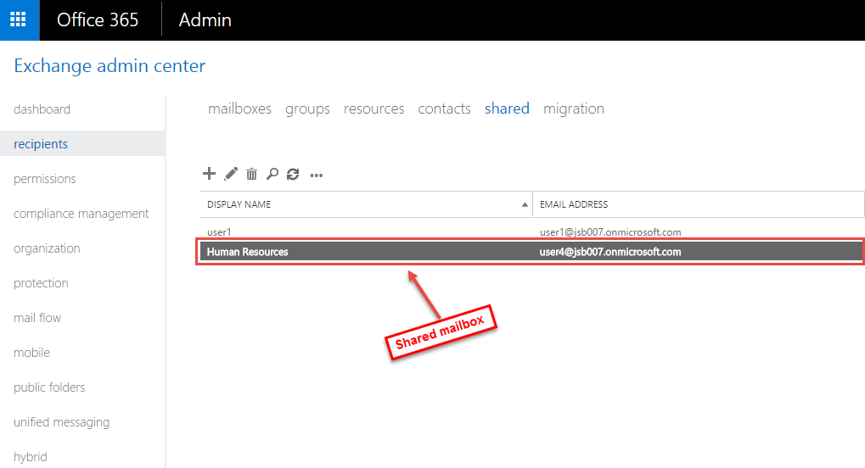
Task: Open more options ellipsis menu
Action: pos(316,175)
